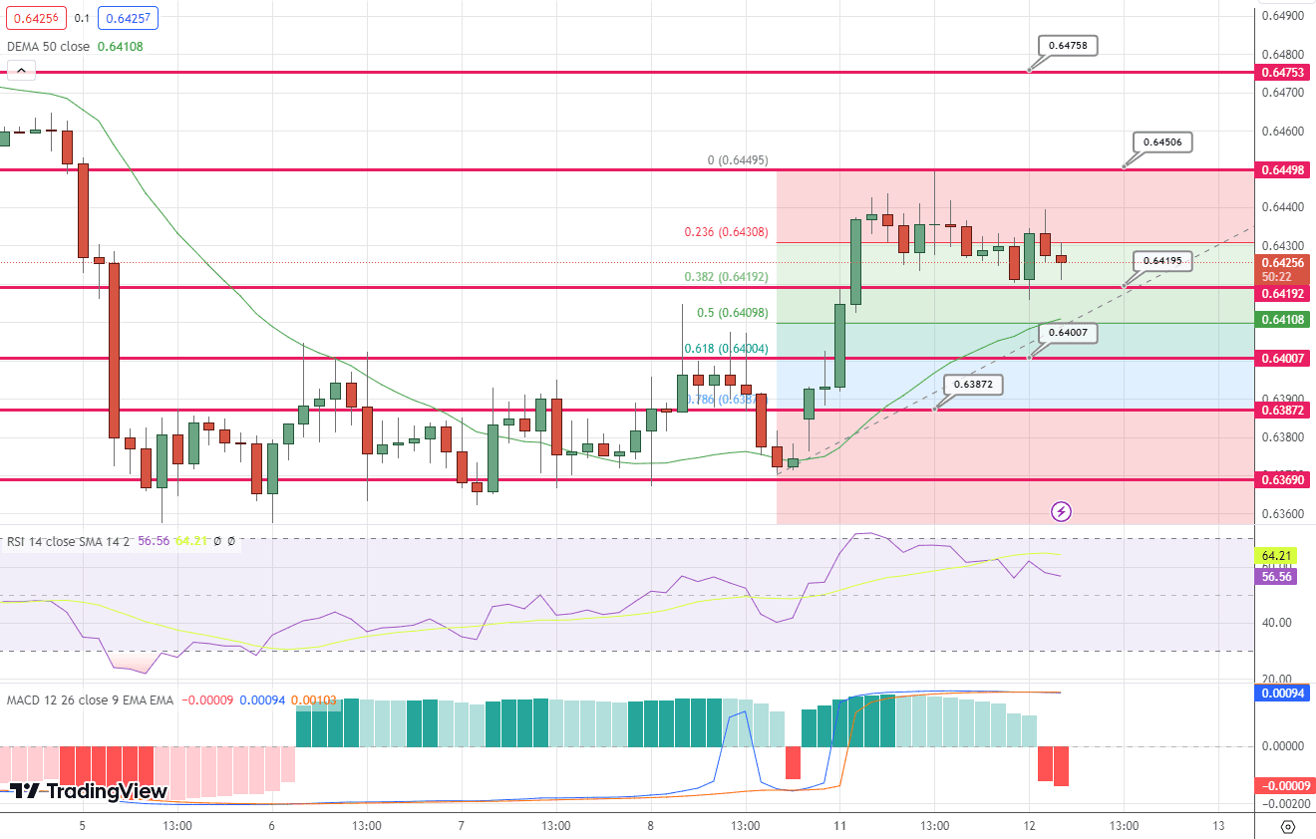Click the 0.64758 price callout label

click(1068, 46)
